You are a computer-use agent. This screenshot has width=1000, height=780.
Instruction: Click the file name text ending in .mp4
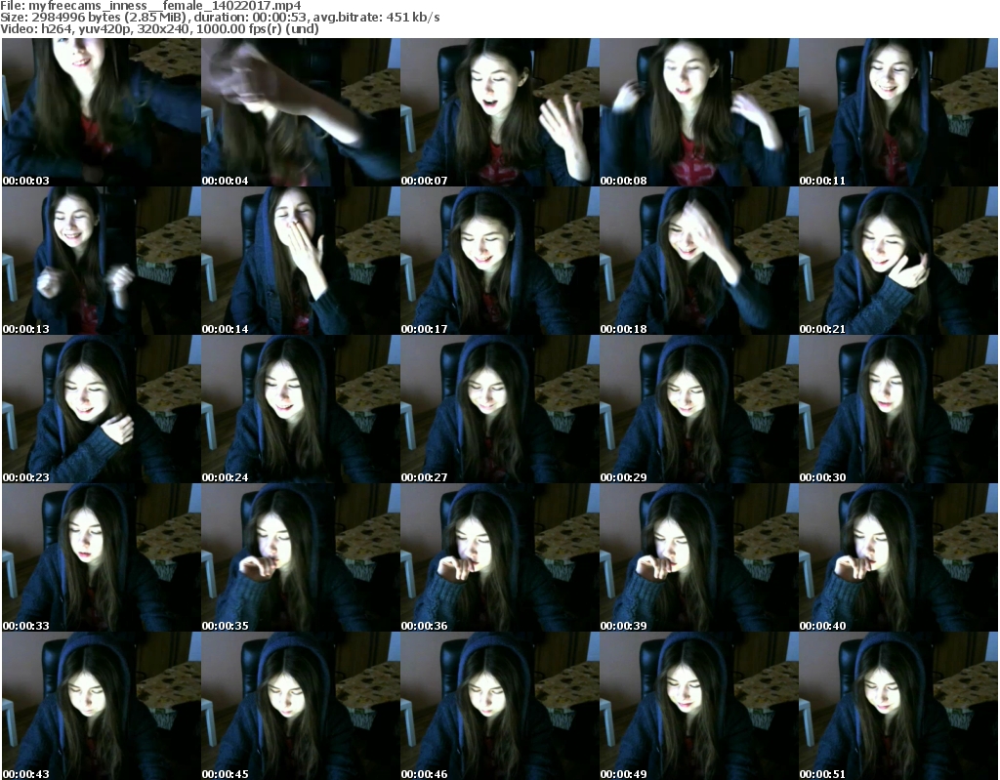click(164, 6)
